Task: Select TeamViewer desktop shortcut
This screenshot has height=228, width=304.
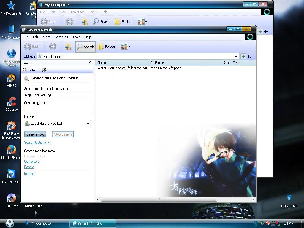Action: pyautogui.click(x=10, y=176)
